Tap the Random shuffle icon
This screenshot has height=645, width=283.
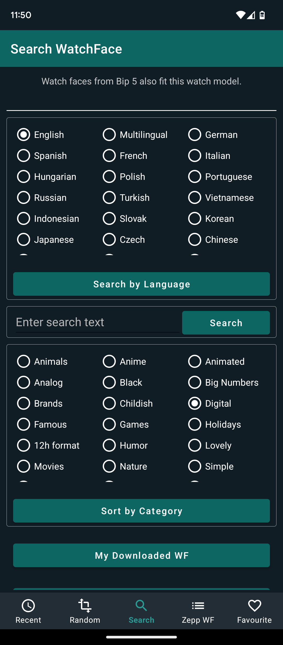click(x=85, y=606)
